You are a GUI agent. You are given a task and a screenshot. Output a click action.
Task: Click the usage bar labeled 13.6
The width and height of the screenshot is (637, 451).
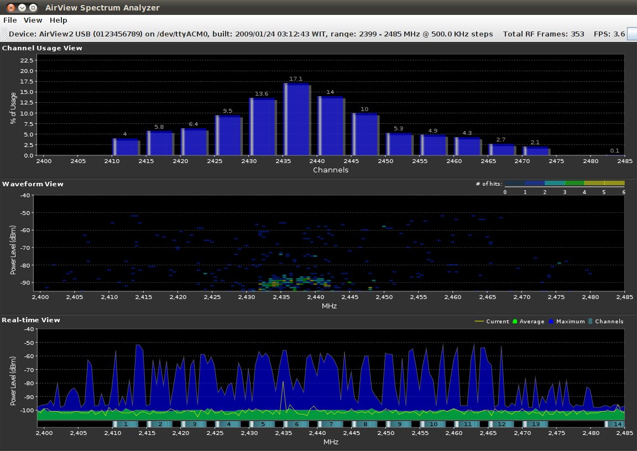(x=263, y=127)
